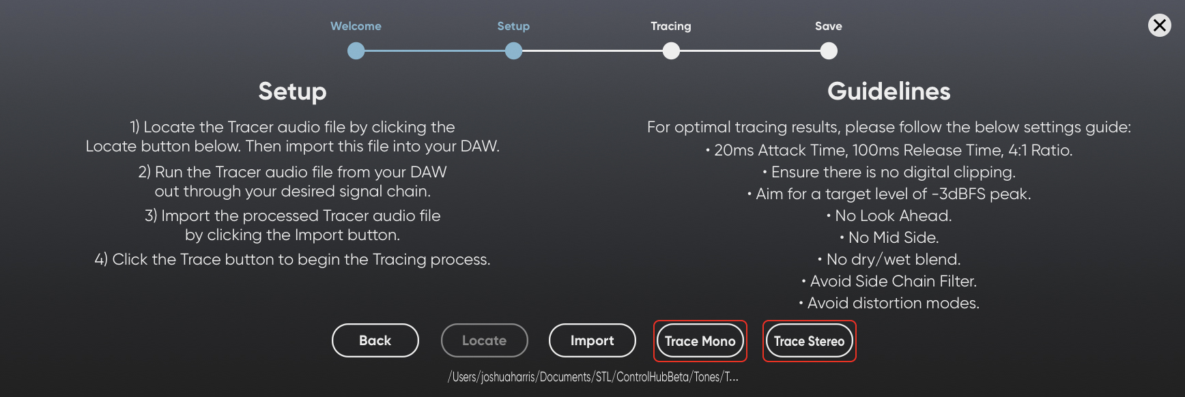The width and height of the screenshot is (1185, 397).
Task: Click the Setup step circle marker
Action: tap(513, 50)
